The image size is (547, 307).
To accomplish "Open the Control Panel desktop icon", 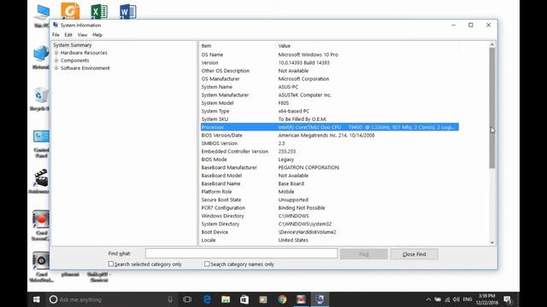I will (41, 142).
